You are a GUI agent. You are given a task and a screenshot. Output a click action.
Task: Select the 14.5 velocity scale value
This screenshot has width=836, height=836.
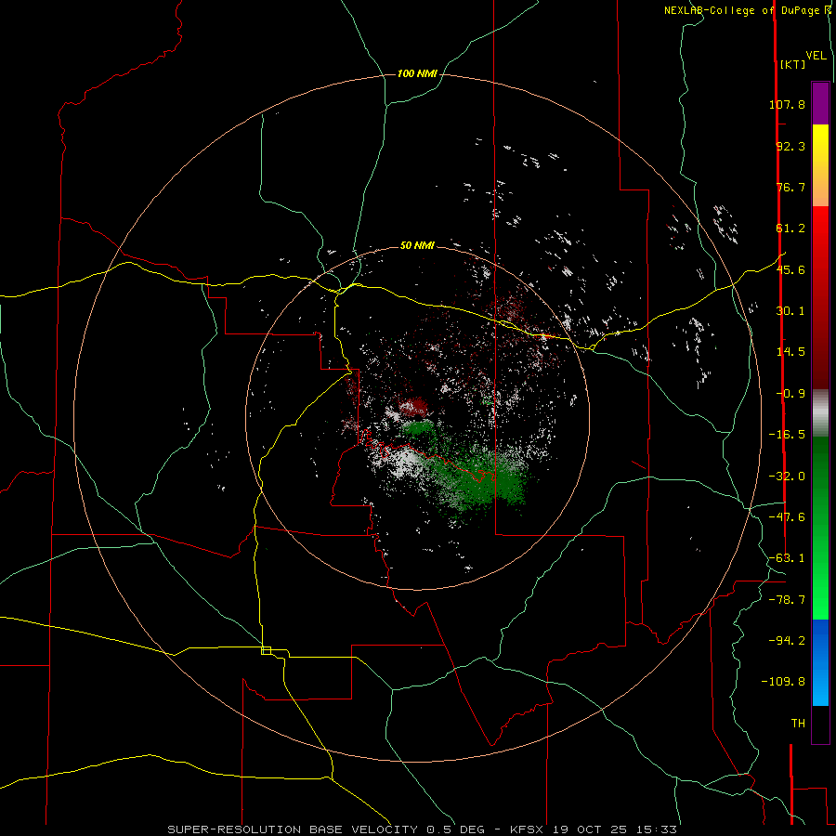click(790, 352)
